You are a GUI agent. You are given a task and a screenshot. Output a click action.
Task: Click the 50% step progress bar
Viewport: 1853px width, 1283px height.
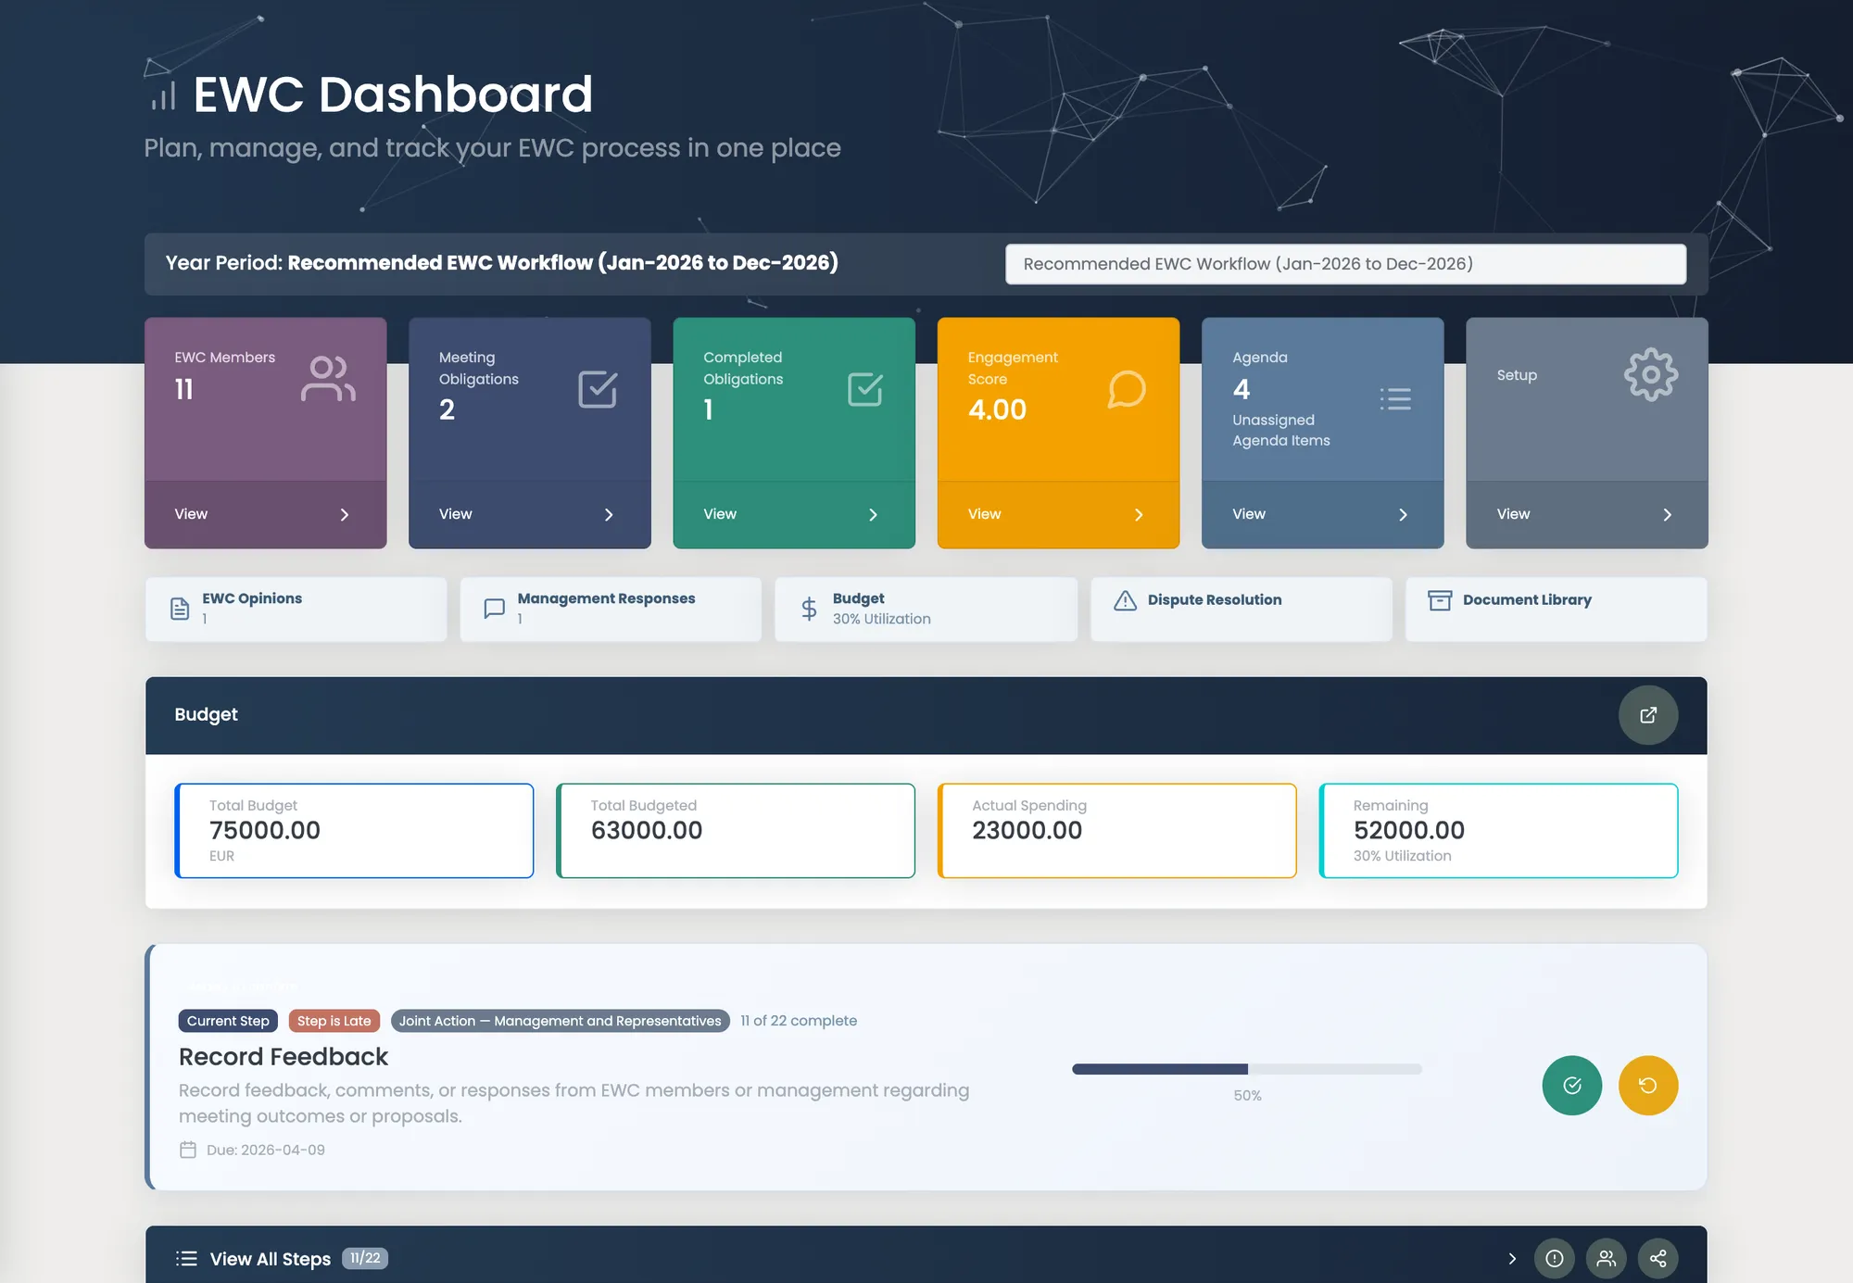(1247, 1069)
